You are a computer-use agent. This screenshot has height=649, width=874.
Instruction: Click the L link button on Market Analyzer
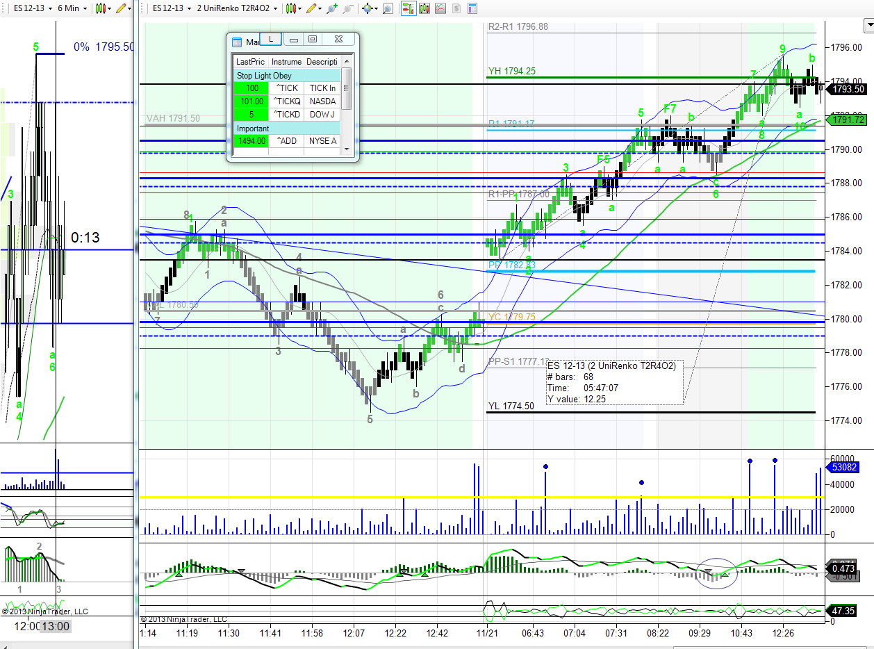pyautogui.click(x=271, y=39)
